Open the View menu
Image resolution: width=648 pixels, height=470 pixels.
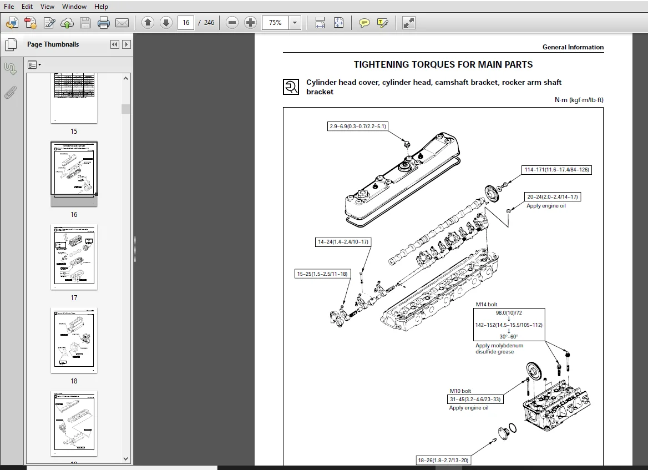click(x=47, y=7)
